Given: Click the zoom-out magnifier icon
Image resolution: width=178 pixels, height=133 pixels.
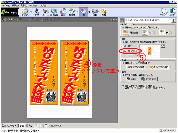Looking at the screenshot, I should (31, 125).
